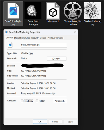
Task: Switch to the Details tab
Action: tap(43, 38)
